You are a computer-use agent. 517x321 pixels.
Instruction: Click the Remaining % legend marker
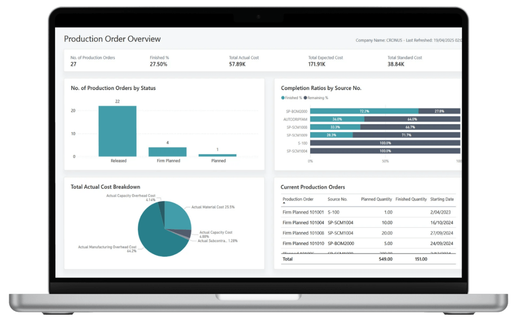305,98
